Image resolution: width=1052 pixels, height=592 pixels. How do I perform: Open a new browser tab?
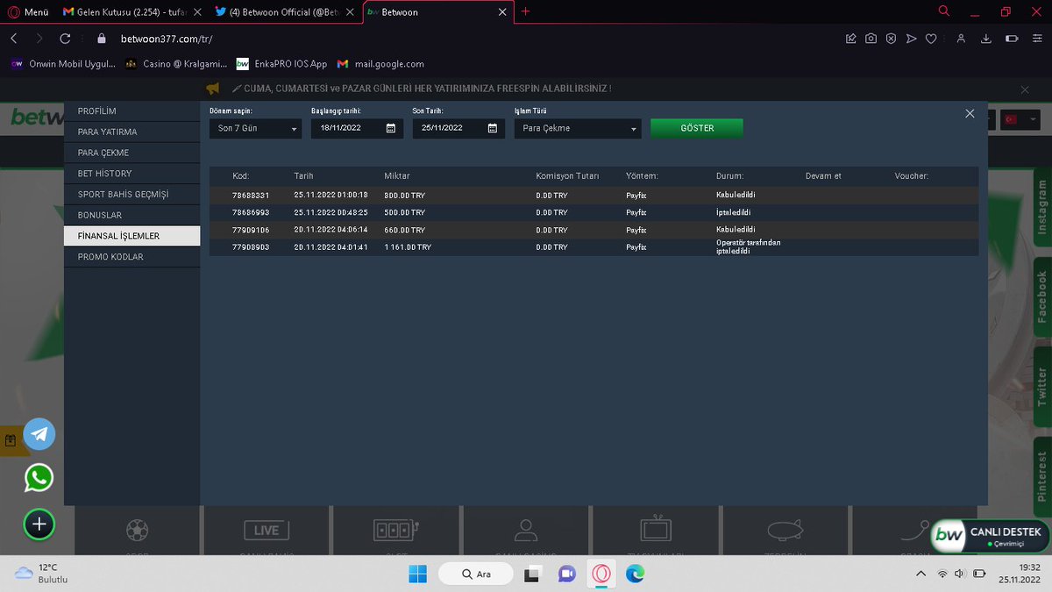(x=526, y=11)
